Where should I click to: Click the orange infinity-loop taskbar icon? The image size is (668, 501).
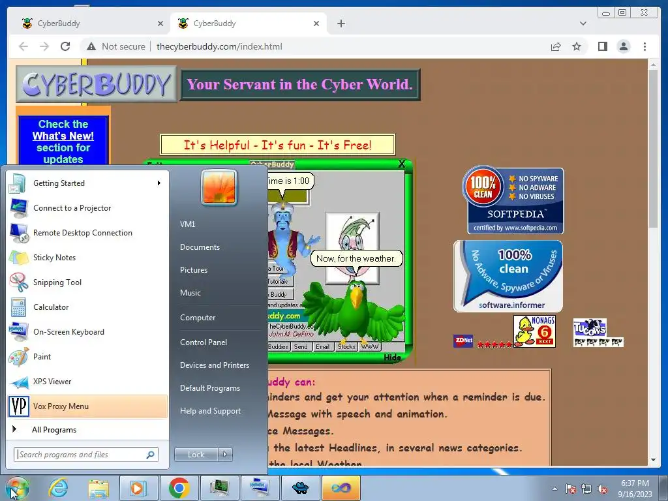click(341, 488)
